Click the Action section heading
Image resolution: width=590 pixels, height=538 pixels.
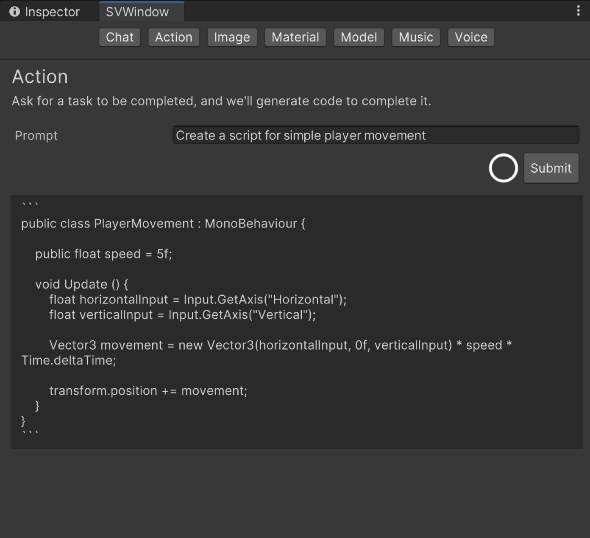coord(40,77)
